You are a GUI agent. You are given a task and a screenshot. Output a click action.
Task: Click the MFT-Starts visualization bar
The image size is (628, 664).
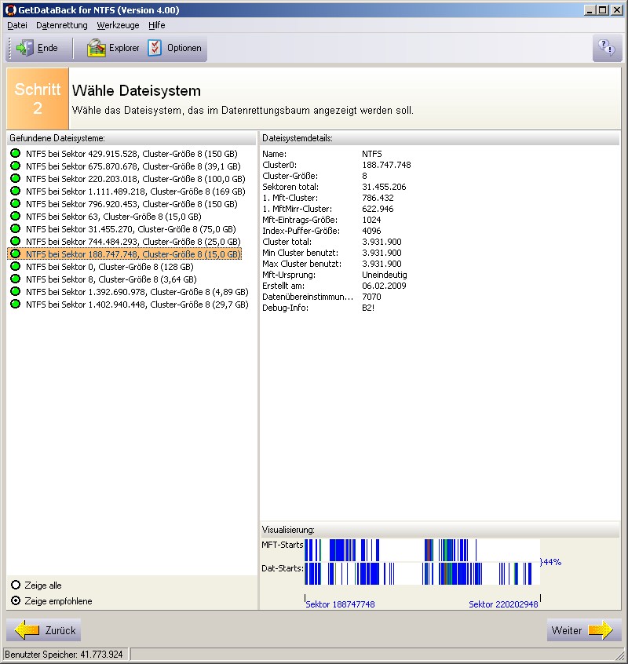click(x=422, y=550)
